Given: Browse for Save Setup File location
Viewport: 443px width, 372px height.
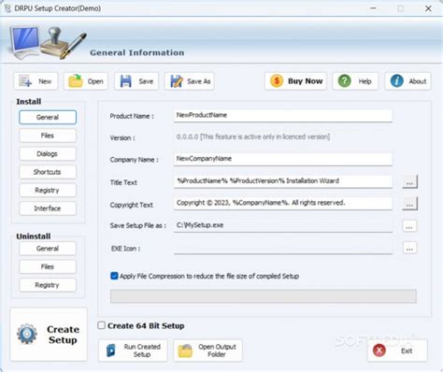Looking at the screenshot, I should (x=409, y=226).
